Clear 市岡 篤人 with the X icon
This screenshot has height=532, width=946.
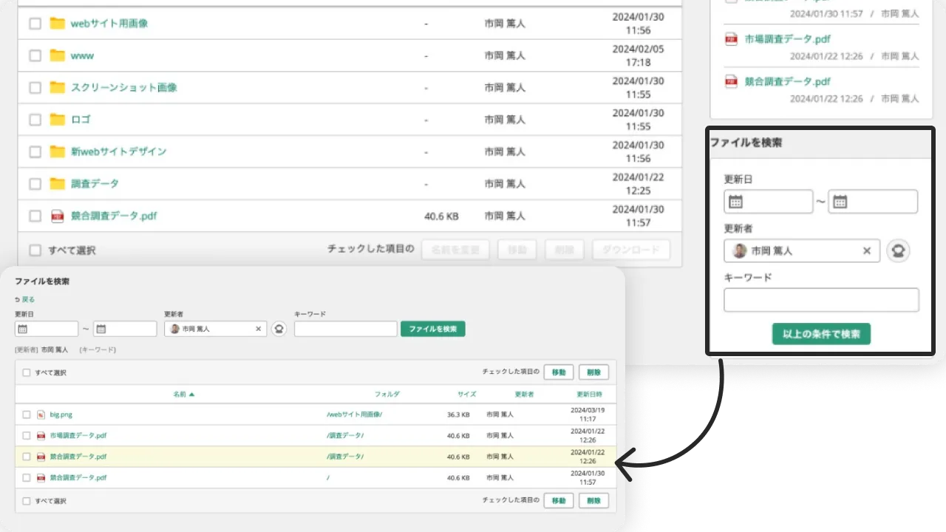(x=866, y=250)
